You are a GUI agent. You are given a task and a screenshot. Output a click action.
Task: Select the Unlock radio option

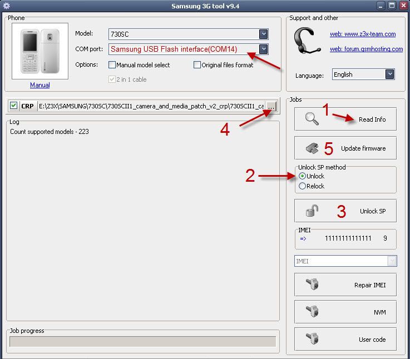click(x=302, y=176)
